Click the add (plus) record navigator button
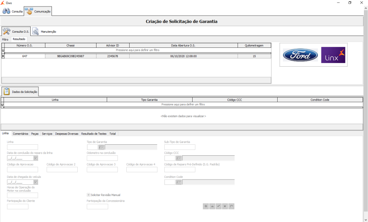This screenshot has width=368, height=222. [x=206, y=206]
